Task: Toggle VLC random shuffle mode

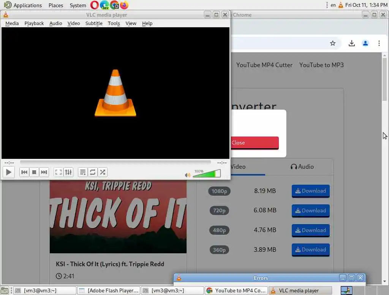Action: click(x=103, y=172)
